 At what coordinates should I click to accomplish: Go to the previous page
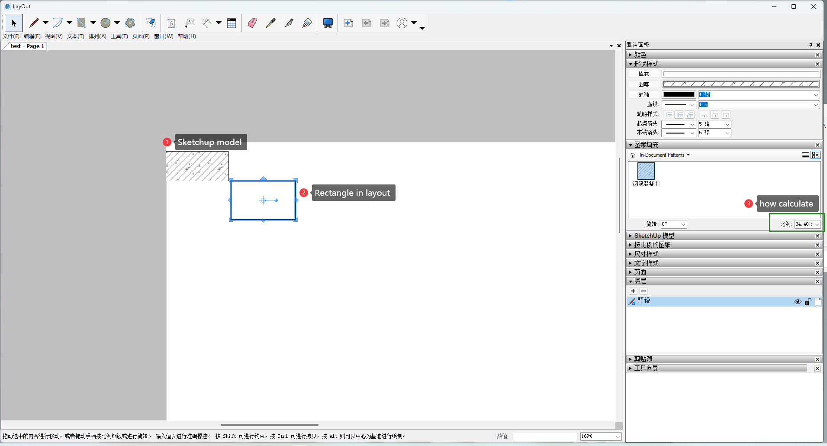click(x=367, y=23)
